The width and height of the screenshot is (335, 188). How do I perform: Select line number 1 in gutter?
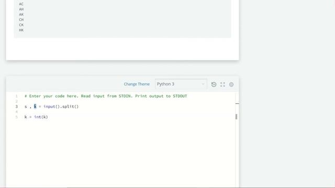tap(16, 96)
